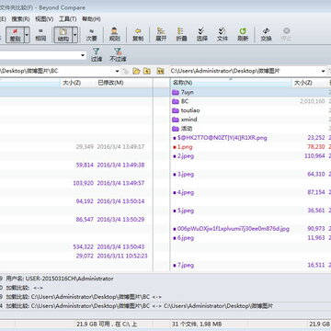Click the BC folder icon in right pane
331x331 pixels.
pos(176,101)
